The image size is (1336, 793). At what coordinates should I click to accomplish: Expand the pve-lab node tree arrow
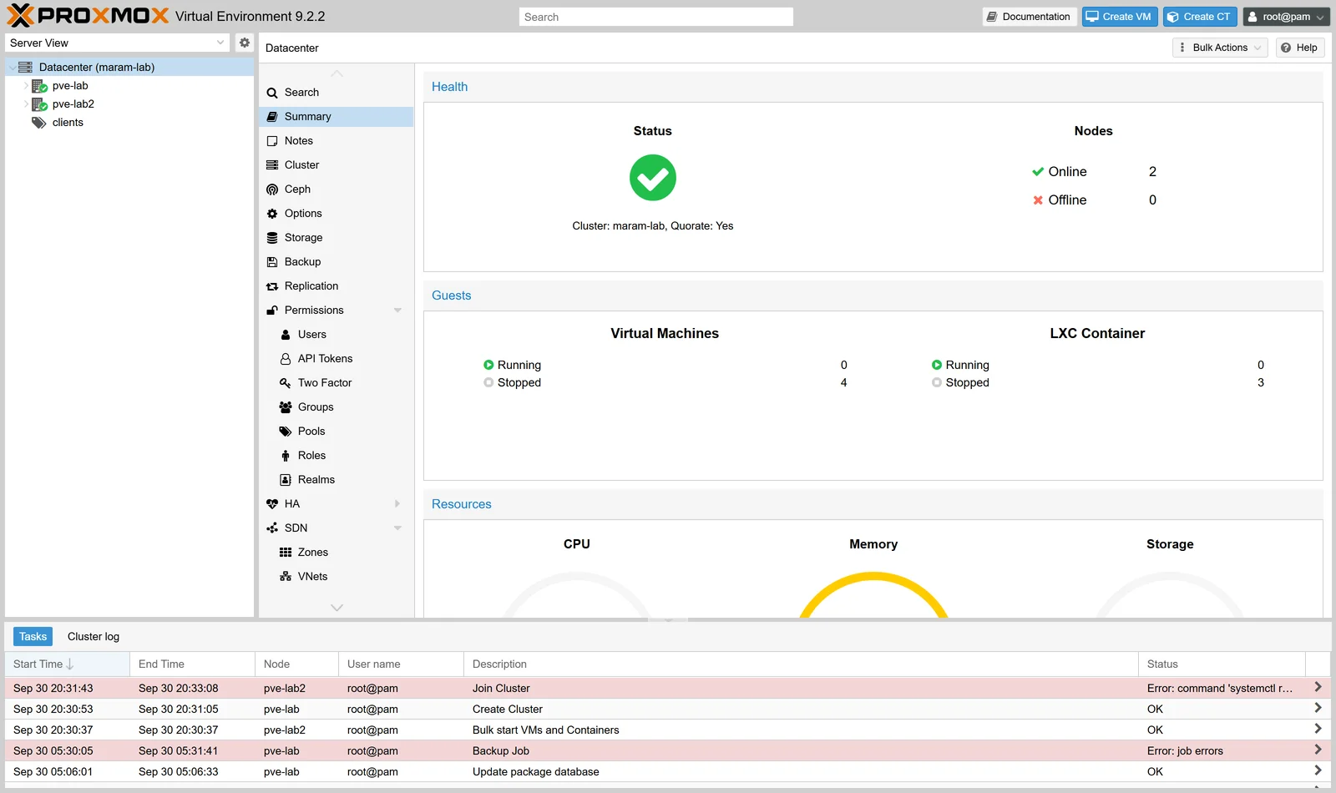26,85
